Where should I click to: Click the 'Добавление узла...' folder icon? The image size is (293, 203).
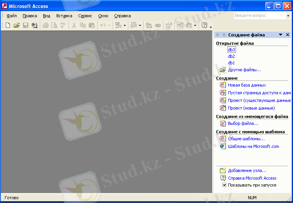coord(223,170)
